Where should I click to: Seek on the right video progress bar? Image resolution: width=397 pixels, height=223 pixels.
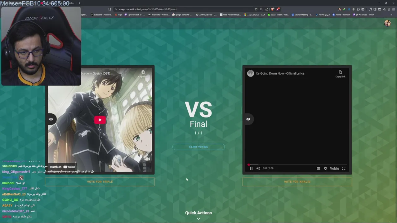tap(297, 165)
